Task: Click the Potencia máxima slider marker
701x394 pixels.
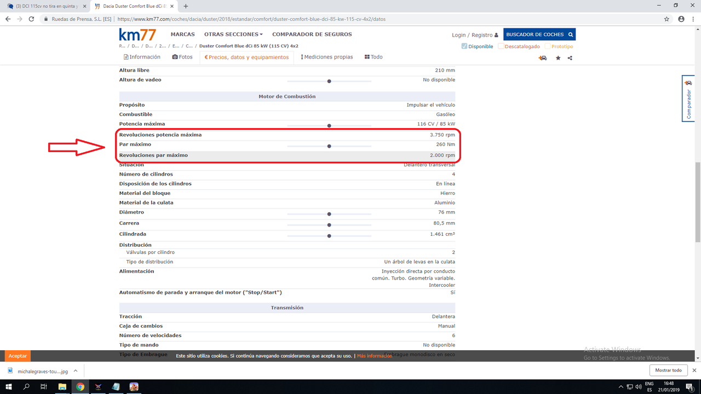Action: [329, 125]
